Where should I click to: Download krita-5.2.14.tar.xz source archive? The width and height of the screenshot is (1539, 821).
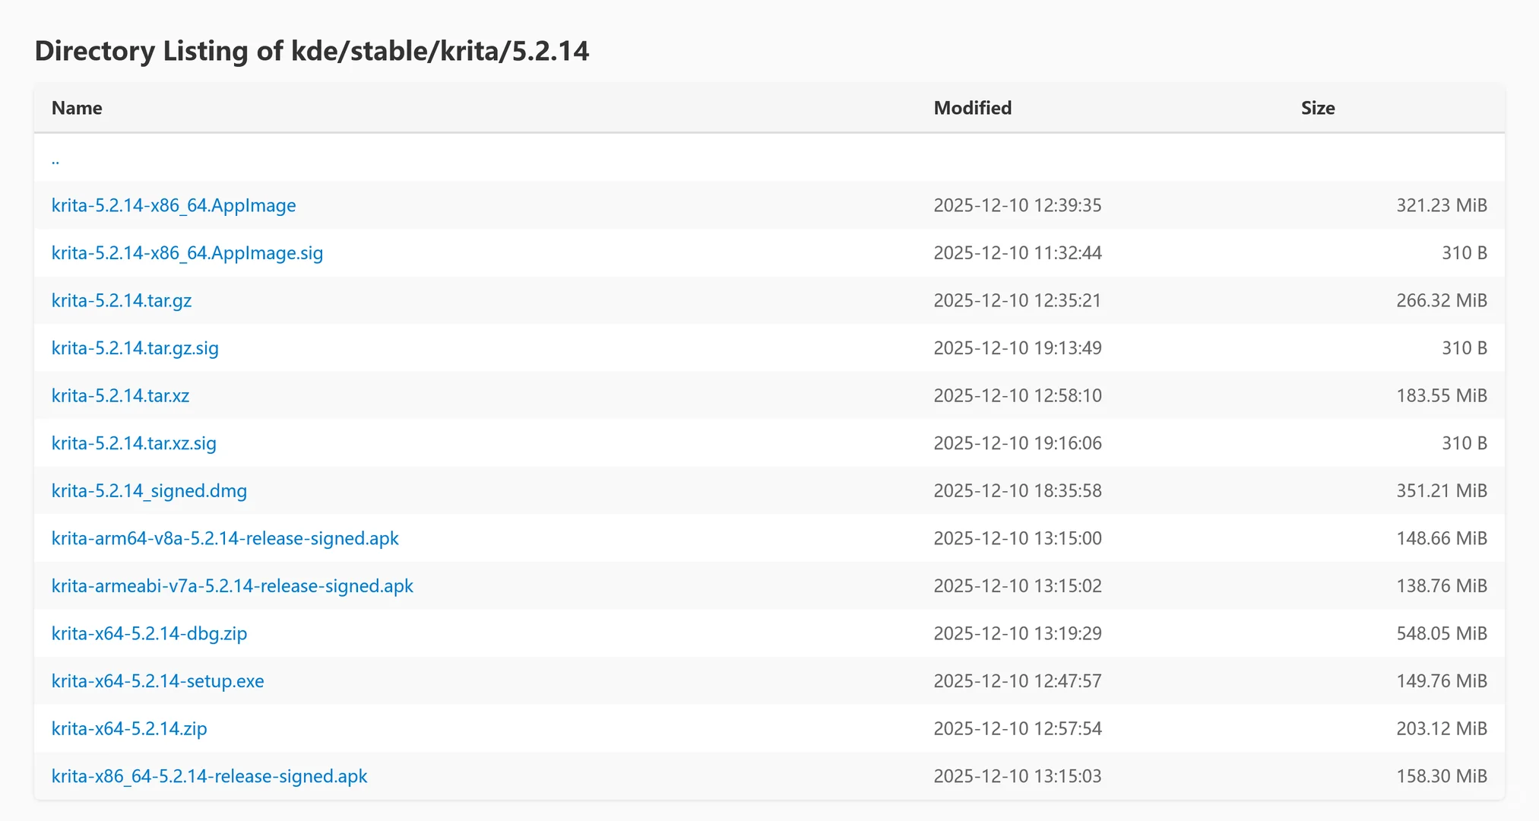click(x=120, y=395)
